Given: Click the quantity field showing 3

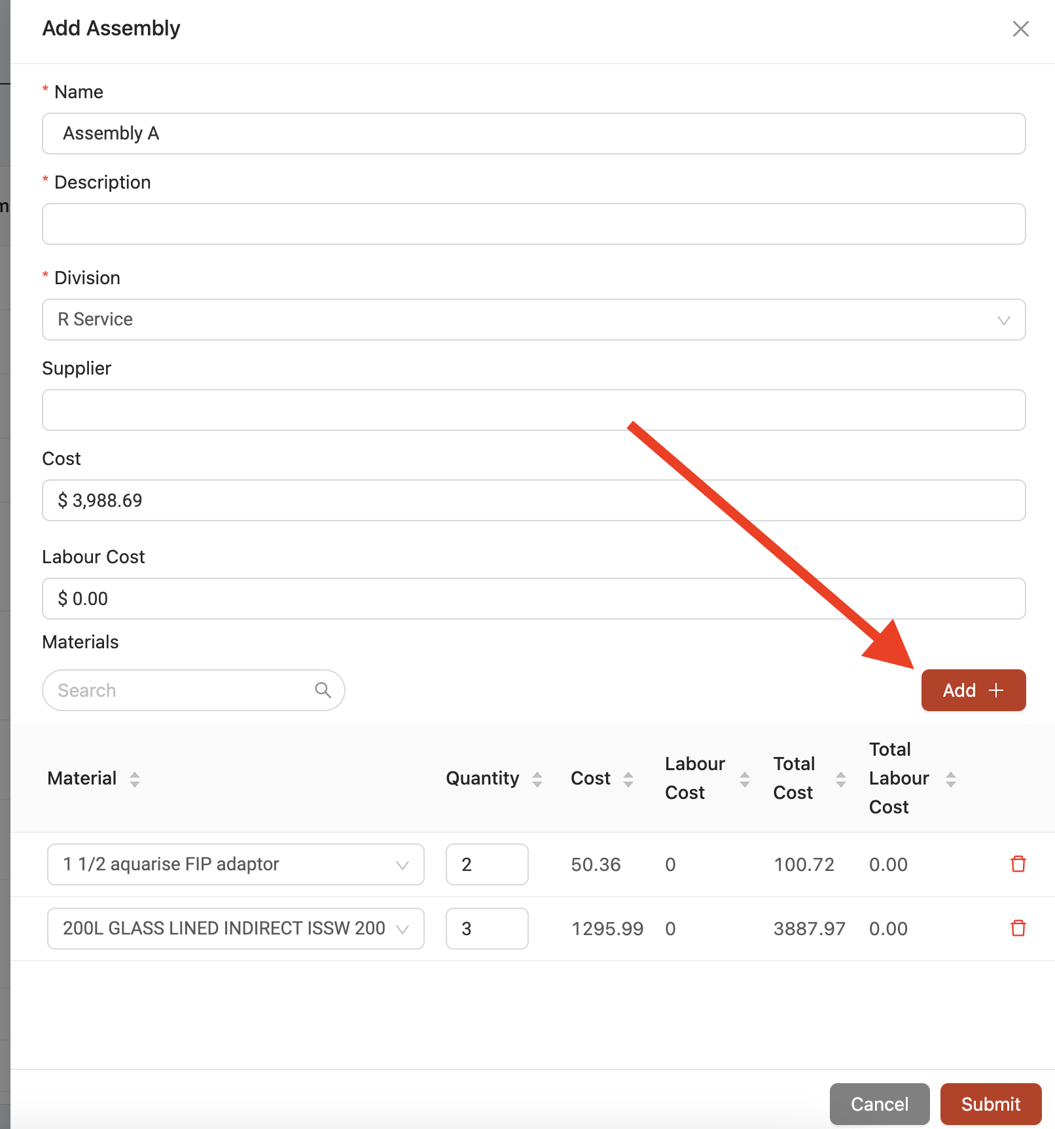Looking at the screenshot, I should tap(487, 929).
